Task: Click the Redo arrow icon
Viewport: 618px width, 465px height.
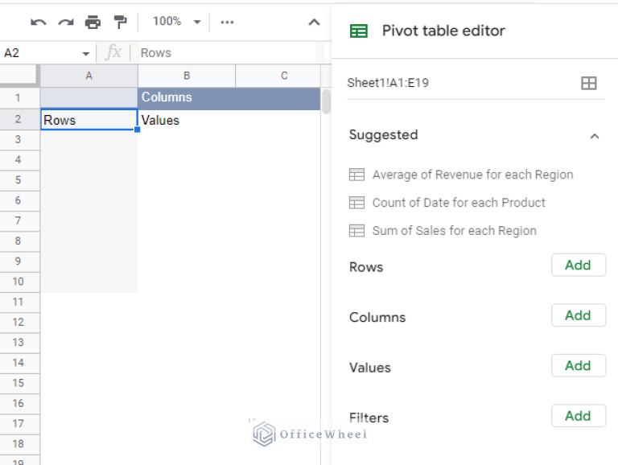Action: tap(65, 22)
